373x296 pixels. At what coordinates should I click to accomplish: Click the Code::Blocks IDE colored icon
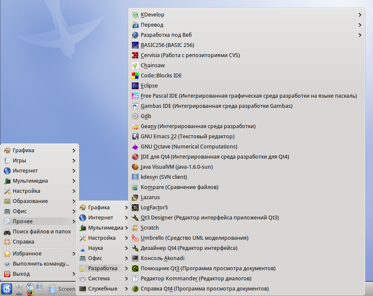[135, 76]
